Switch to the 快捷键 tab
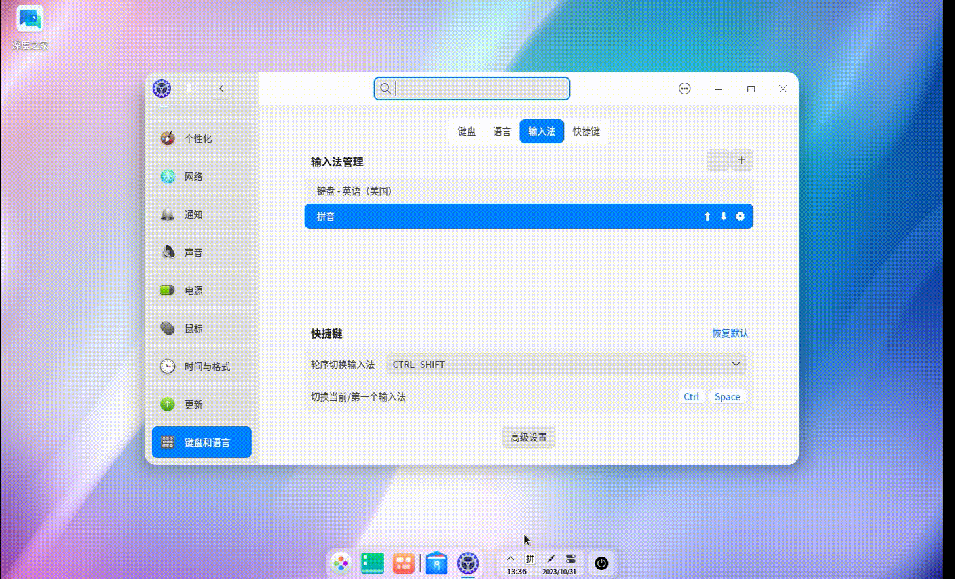Viewport: 955px width, 579px height. tap(587, 131)
